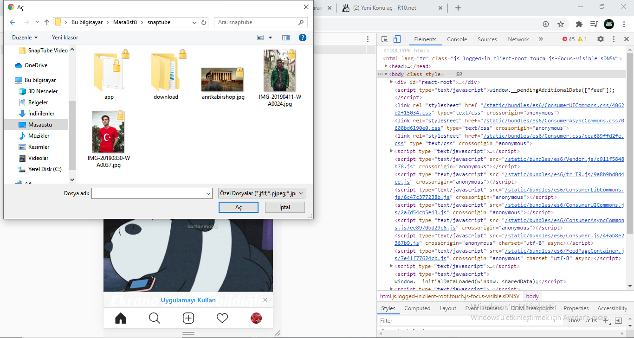Open the DevTools customize three-dot menu
The image size is (634, 338).
[614, 39]
